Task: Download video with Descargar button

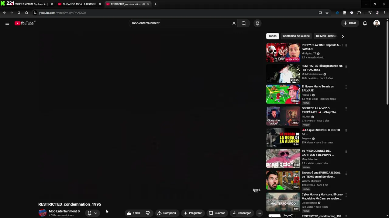Action: (x=241, y=213)
